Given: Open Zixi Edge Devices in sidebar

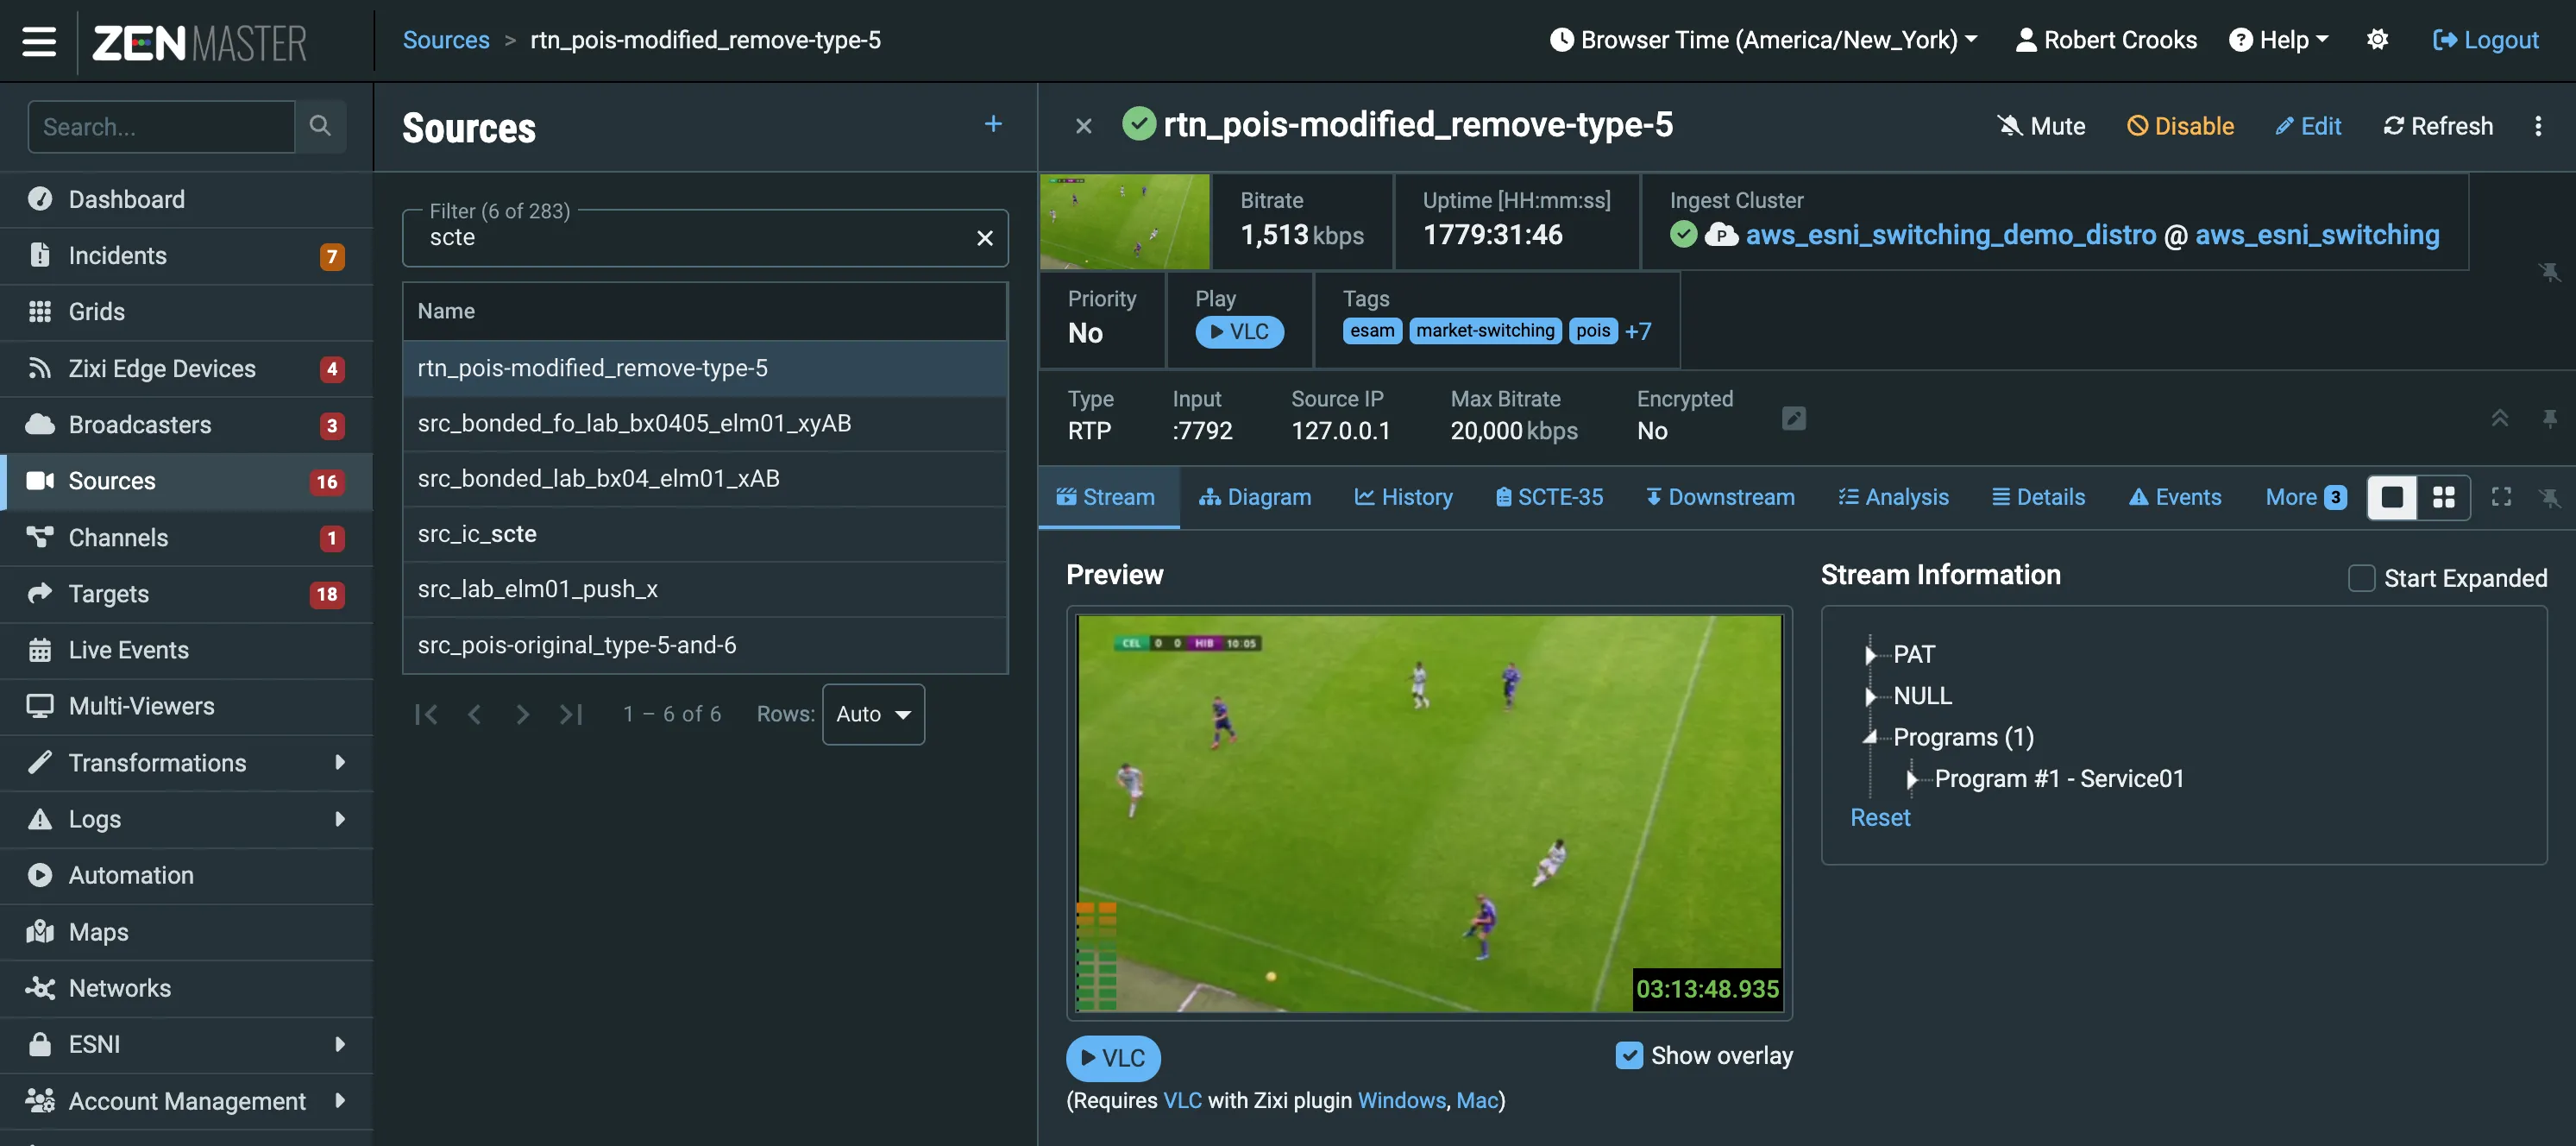Looking at the screenshot, I should click(x=186, y=369).
